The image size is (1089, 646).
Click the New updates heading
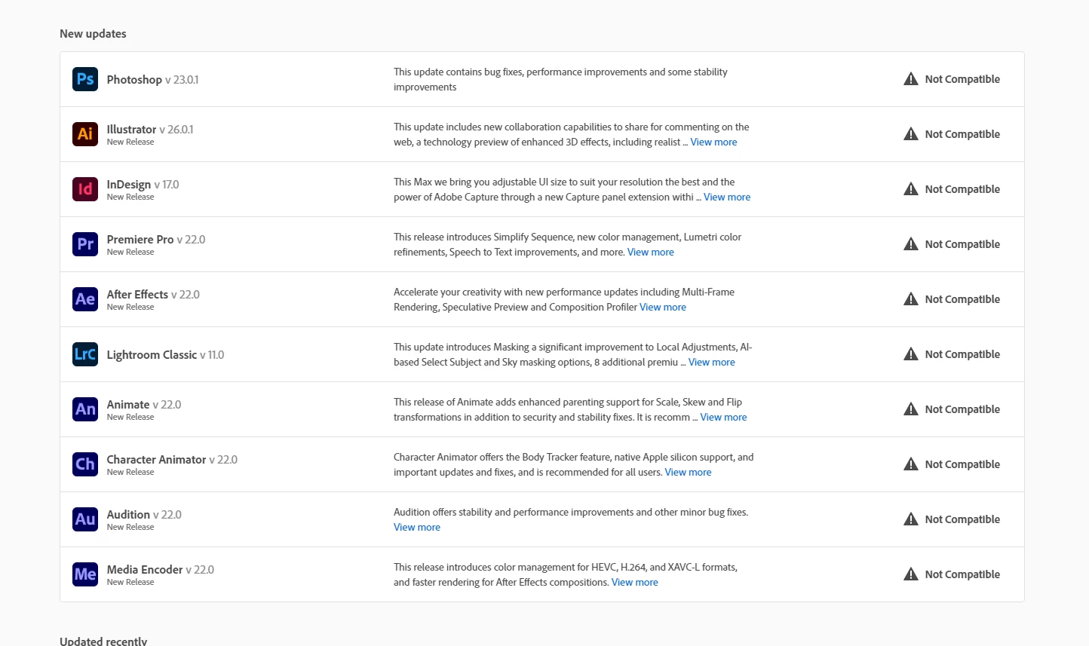93,34
